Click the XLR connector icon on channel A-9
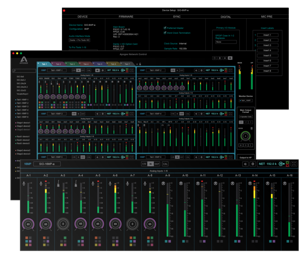Image resolution: width=304 pixels, height=261 pixels. point(163,183)
